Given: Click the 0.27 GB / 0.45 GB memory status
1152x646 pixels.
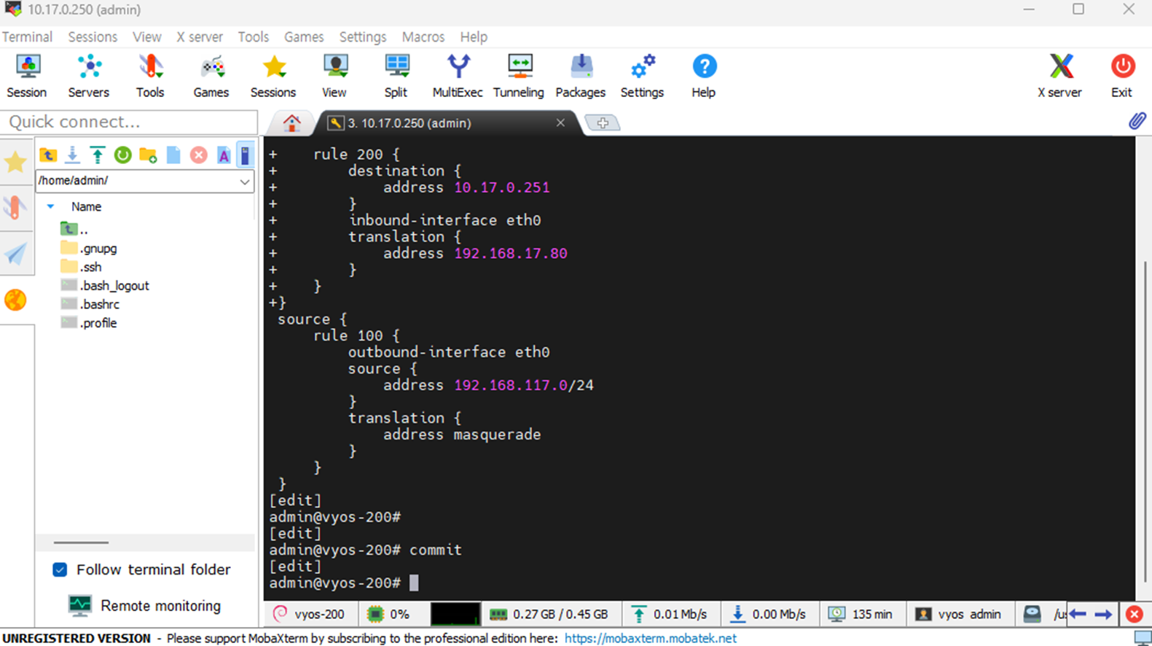Looking at the screenshot, I should (x=549, y=614).
